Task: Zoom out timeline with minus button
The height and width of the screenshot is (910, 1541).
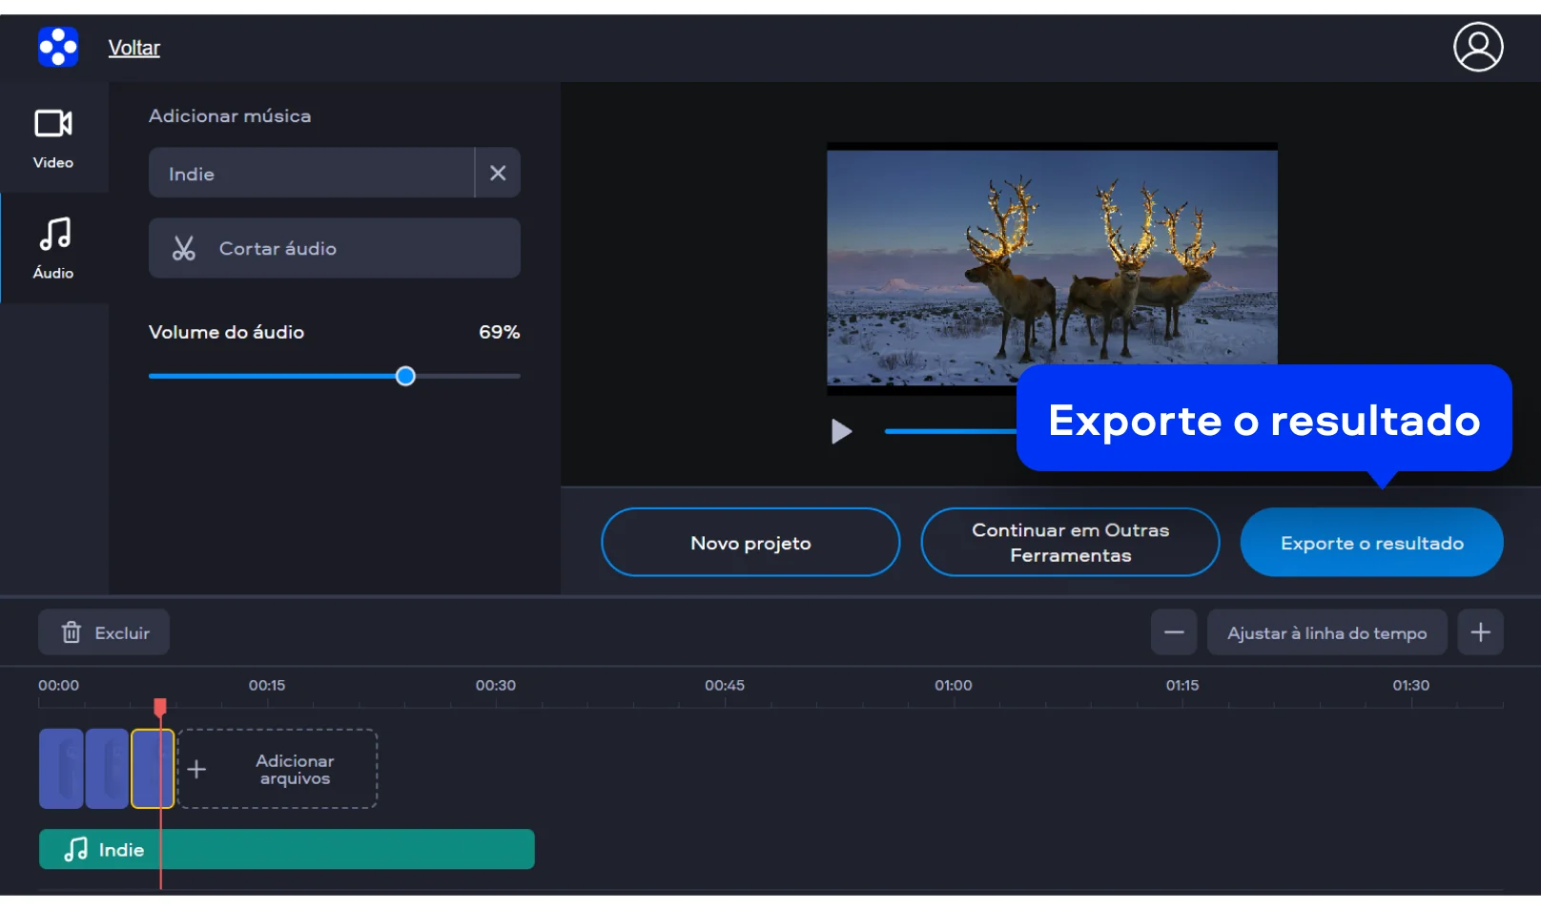Action: coord(1173,632)
